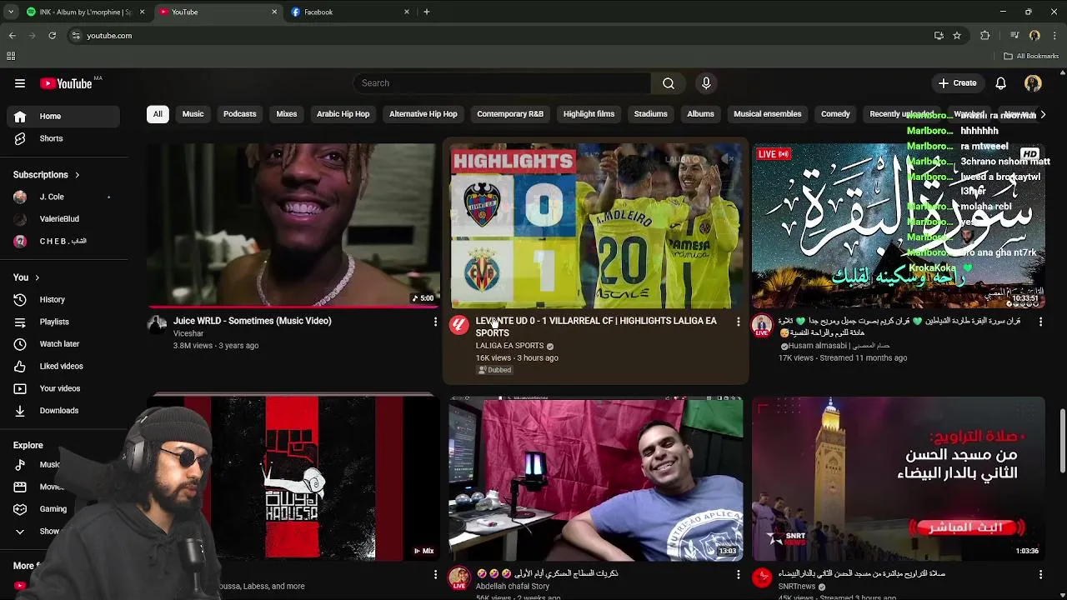Screen dimensions: 1067x600
Task: Open Viceshar channel link
Action: [188, 333]
